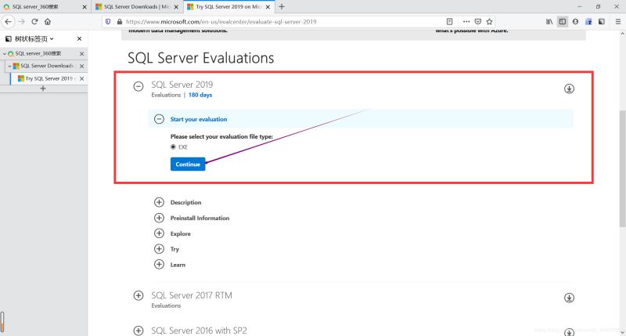Open the hamburger application menu
This screenshot has height=336, width=626.
[618, 22]
